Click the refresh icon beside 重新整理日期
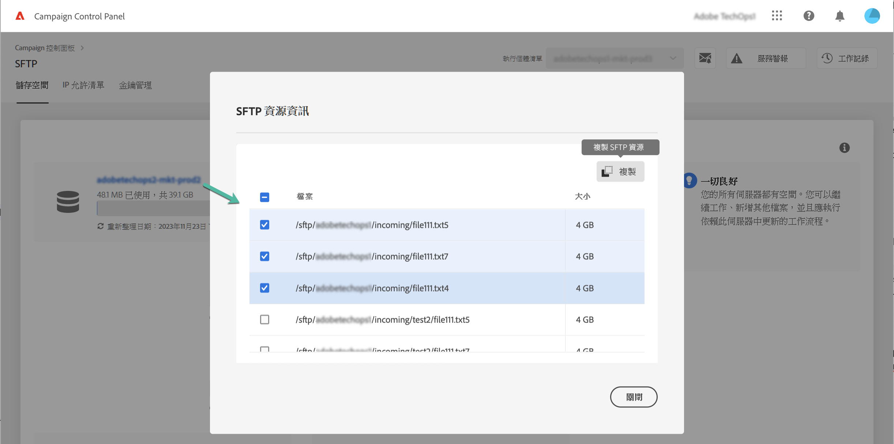Viewport: 894px width, 444px height. (x=101, y=226)
